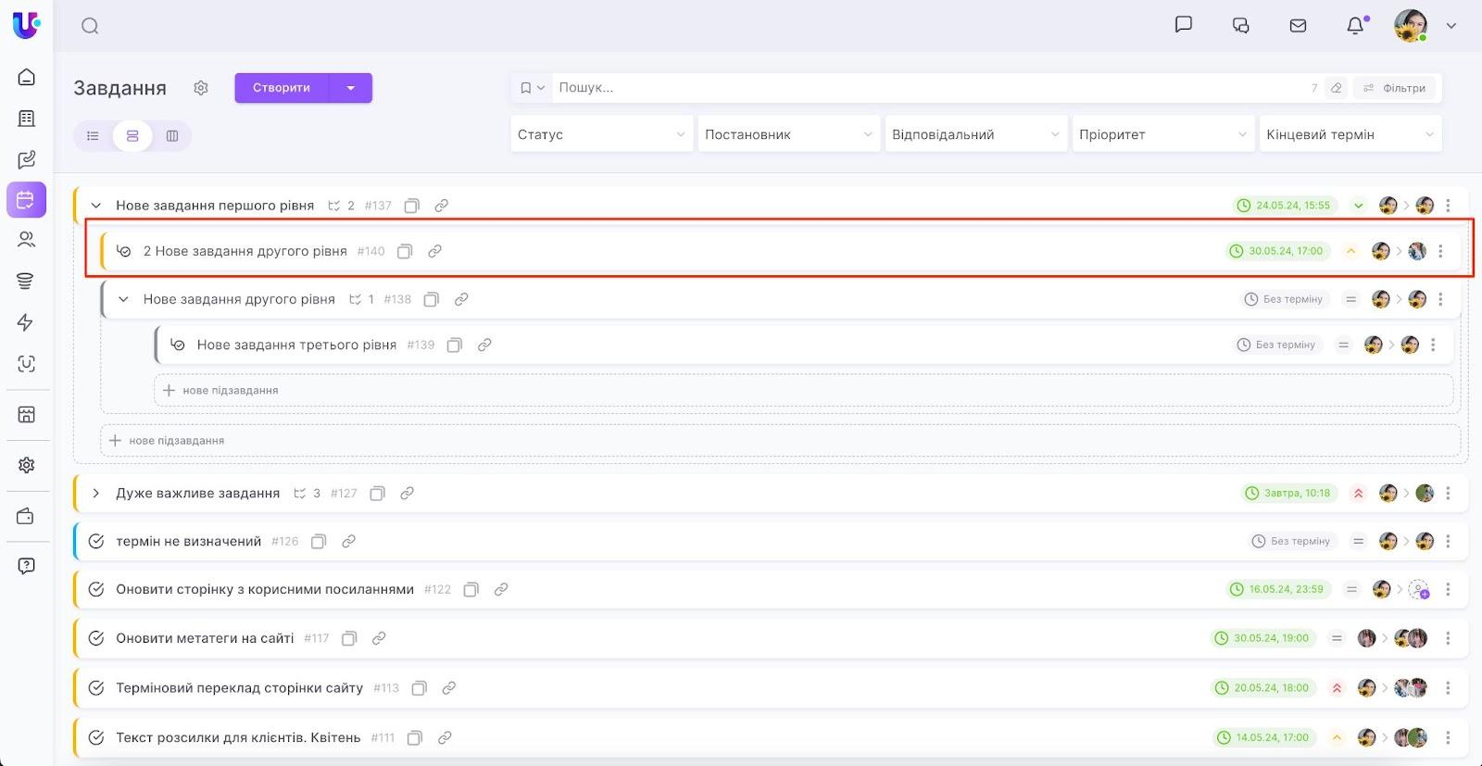
Task: Add new subtask under 'Нове завдання третього рівня'
Action: coord(803,390)
